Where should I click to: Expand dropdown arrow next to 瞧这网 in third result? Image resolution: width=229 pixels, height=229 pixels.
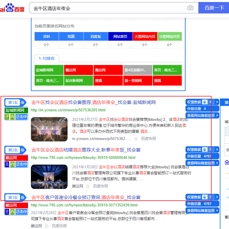(x=47, y=226)
